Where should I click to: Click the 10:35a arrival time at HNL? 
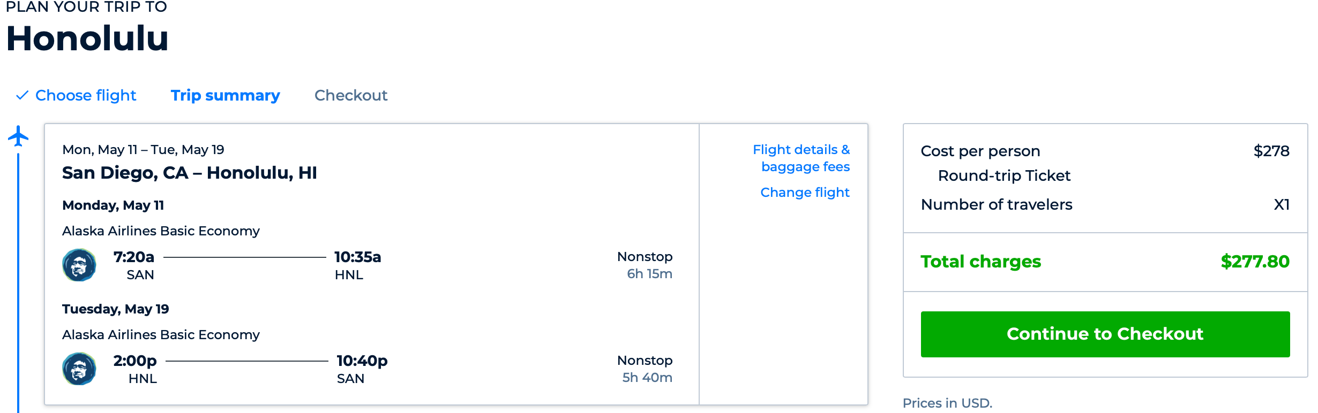(357, 257)
